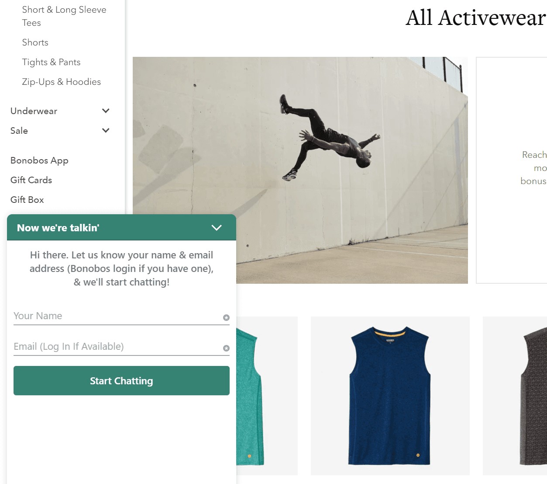Expand the Sale category chevron

tap(106, 131)
